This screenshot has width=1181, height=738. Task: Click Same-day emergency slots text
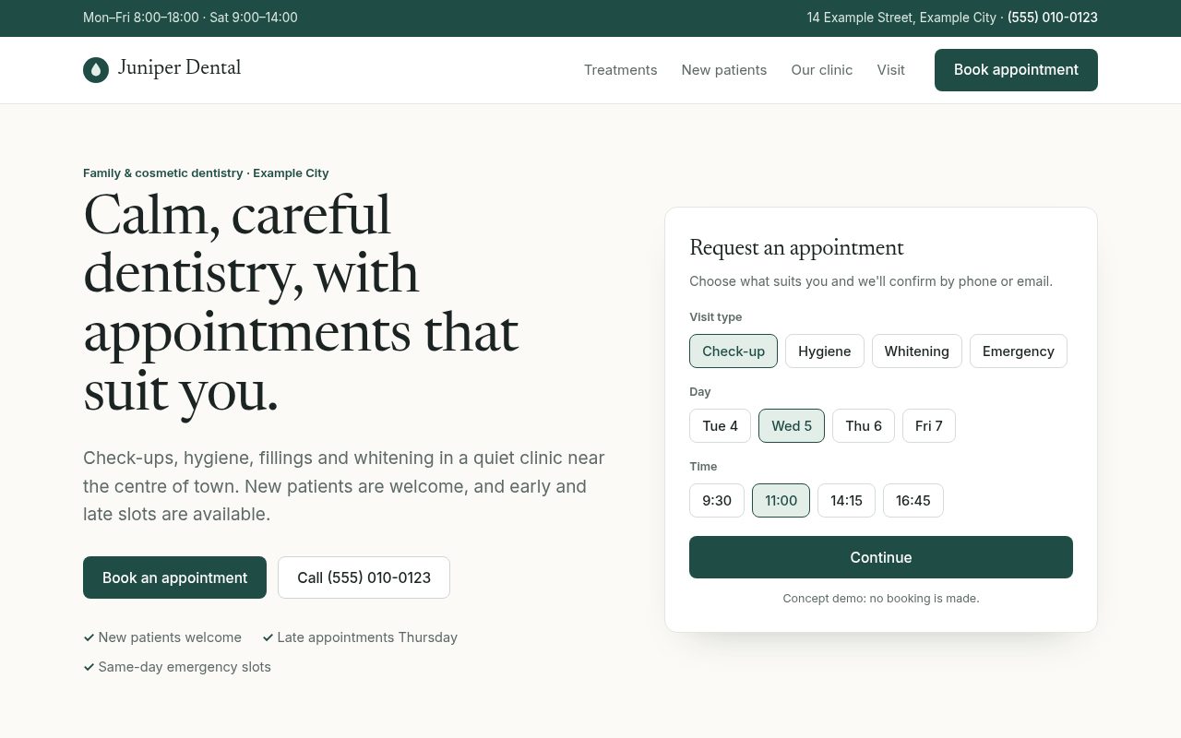click(x=185, y=667)
